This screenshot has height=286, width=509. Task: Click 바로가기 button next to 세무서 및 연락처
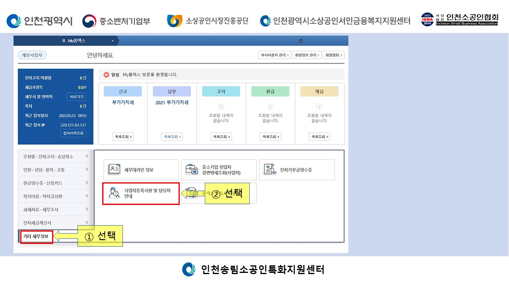pos(77,97)
